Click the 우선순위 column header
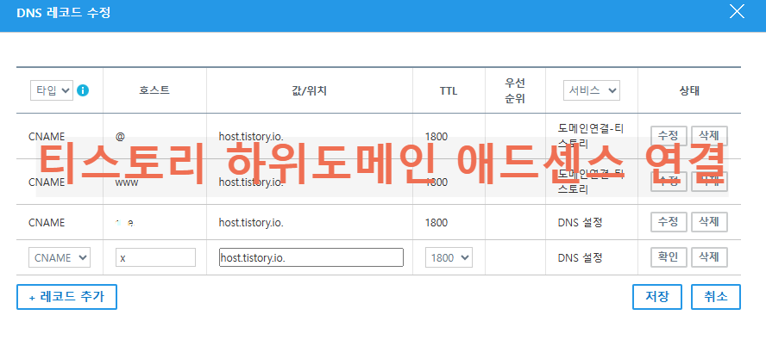 point(515,90)
